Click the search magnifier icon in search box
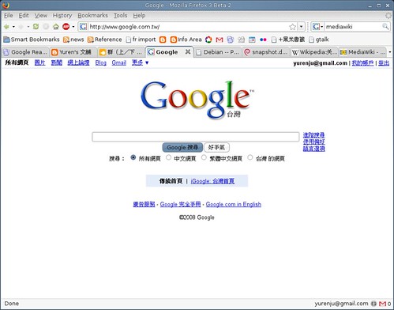The image size is (394, 310). (x=385, y=26)
